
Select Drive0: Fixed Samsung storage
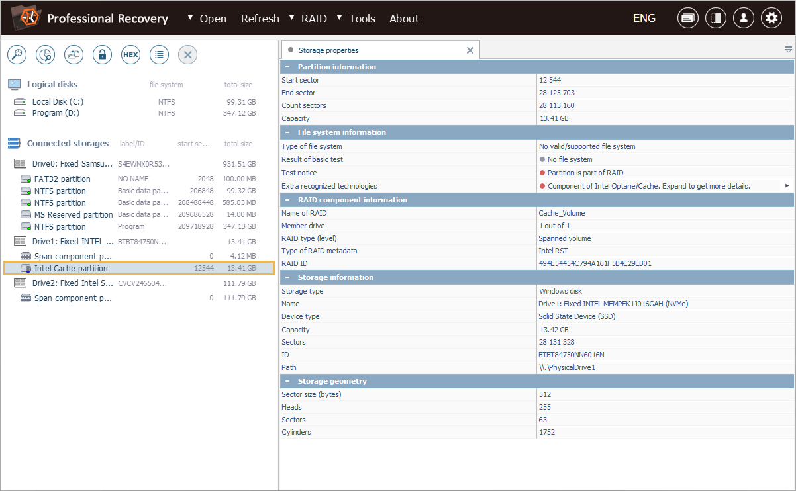(138, 164)
